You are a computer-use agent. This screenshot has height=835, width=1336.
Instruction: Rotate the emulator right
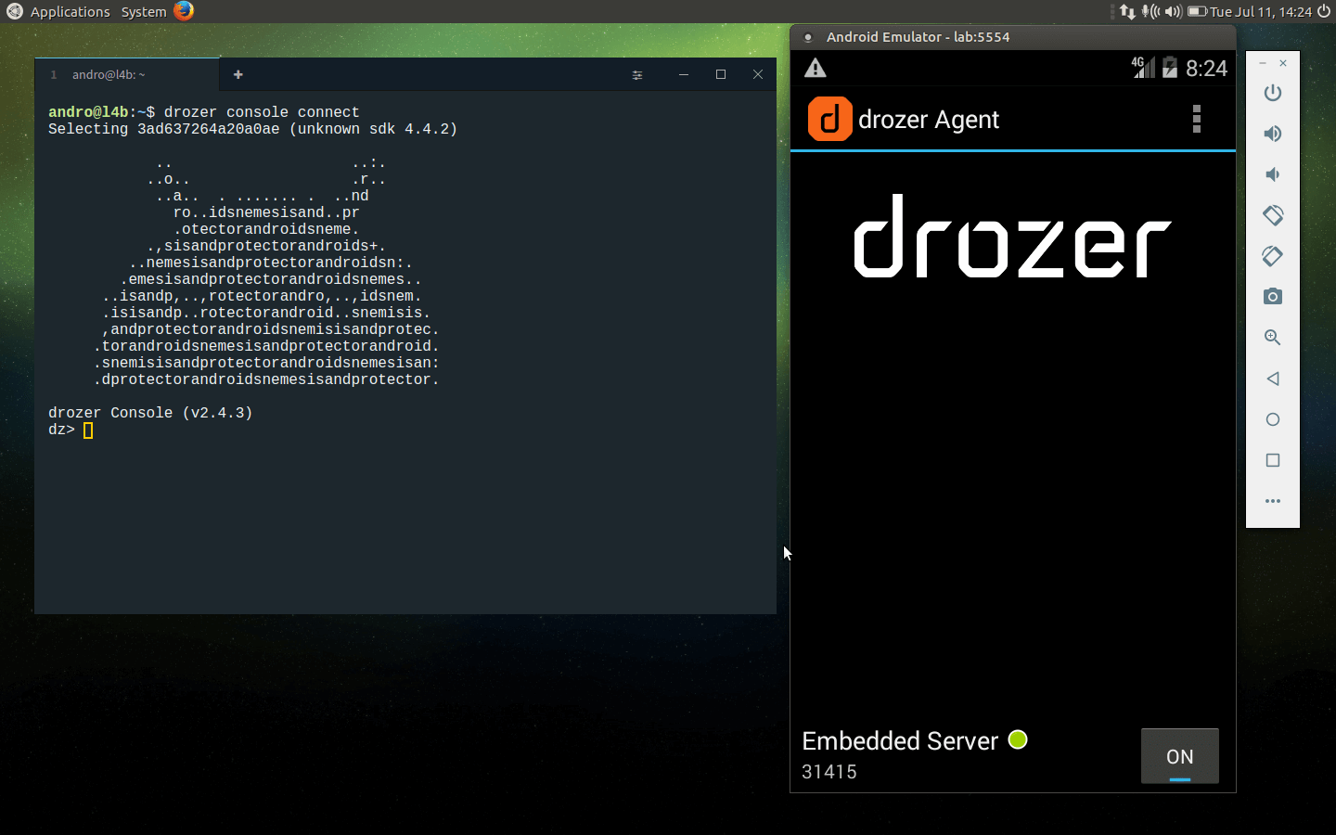[1273, 256]
